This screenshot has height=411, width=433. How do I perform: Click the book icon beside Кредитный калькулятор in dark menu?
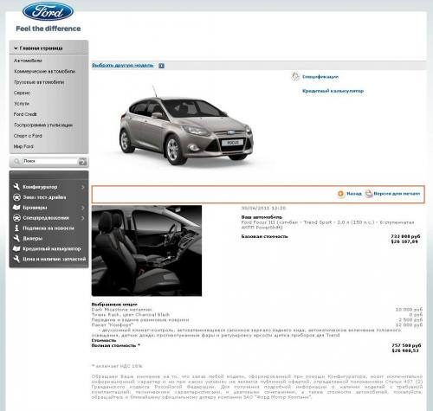point(16,248)
